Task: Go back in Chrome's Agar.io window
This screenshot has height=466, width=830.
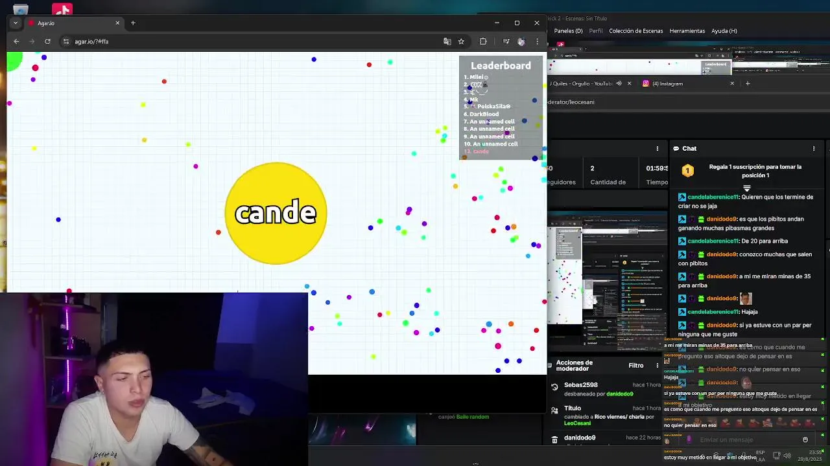Action: [16, 41]
